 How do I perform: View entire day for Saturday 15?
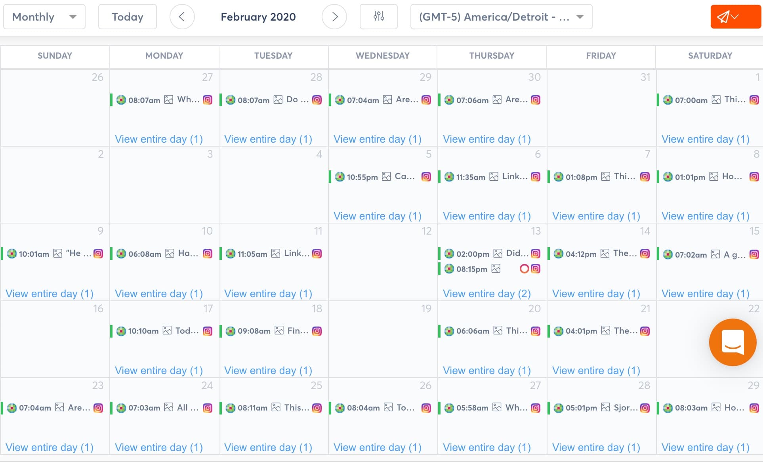(706, 294)
